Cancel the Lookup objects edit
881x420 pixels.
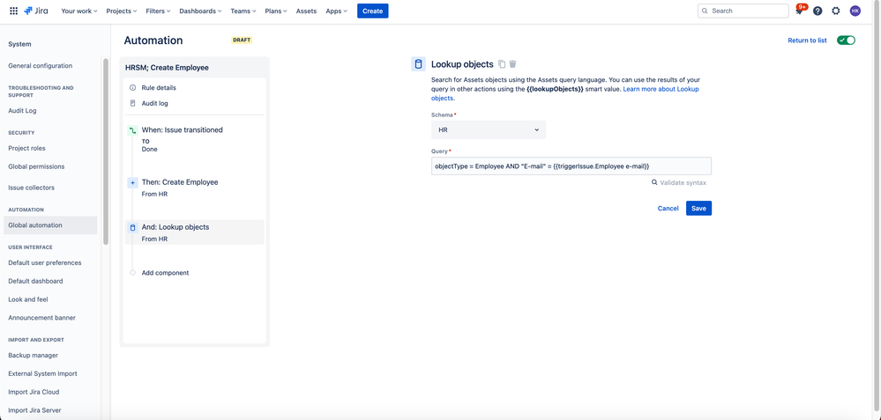pos(668,209)
